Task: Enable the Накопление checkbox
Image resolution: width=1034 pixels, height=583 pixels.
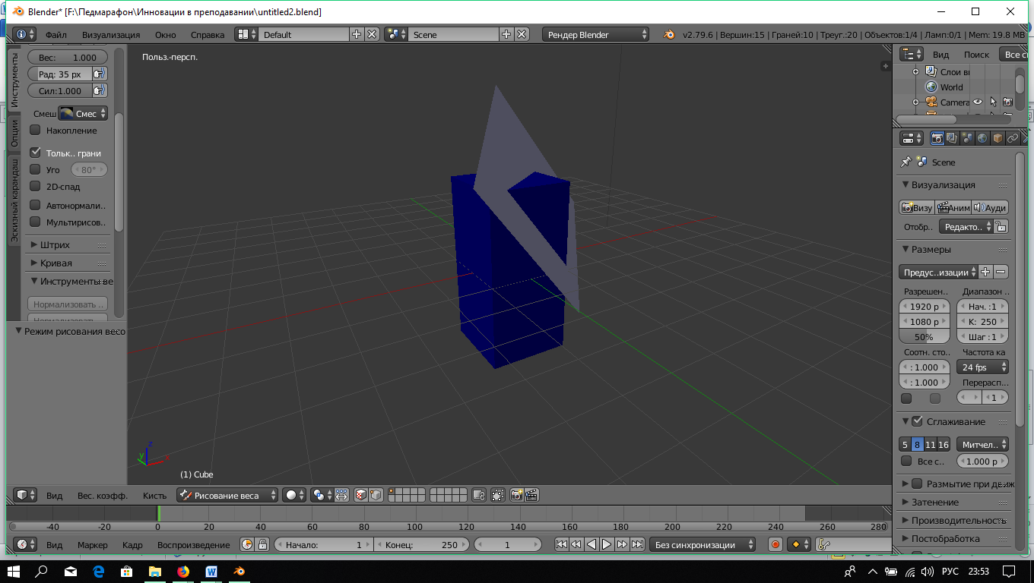Action: [35, 131]
